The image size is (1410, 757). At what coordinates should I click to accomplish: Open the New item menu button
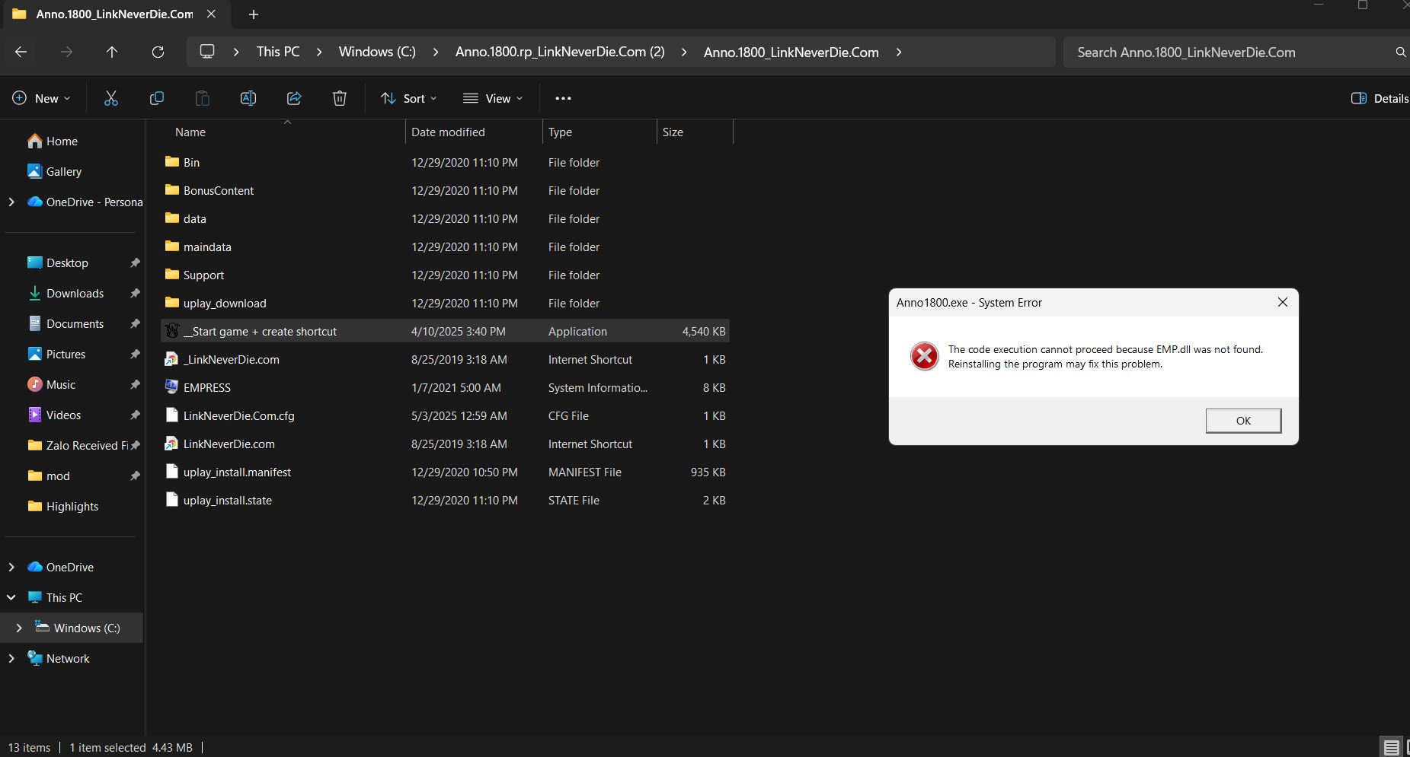pos(41,98)
